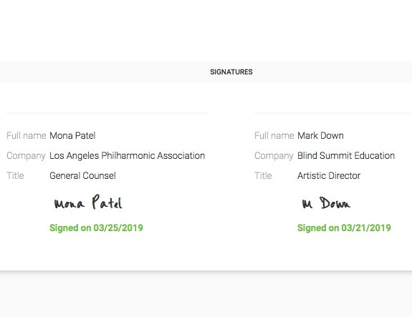
Task: Click Mona Patel's handwritten signature
Action: (x=88, y=202)
